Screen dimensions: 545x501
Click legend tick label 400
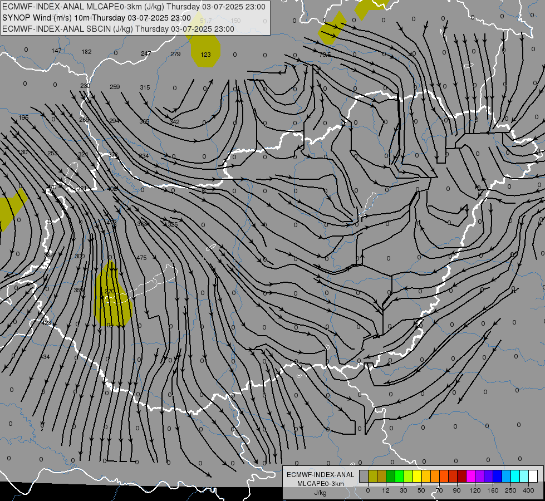(x=528, y=490)
